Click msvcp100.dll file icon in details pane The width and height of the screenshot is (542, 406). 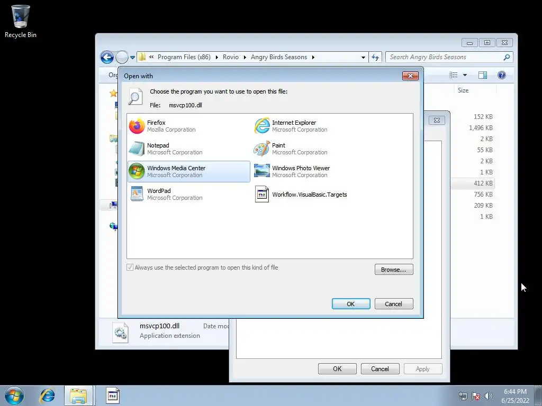(x=120, y=333)
